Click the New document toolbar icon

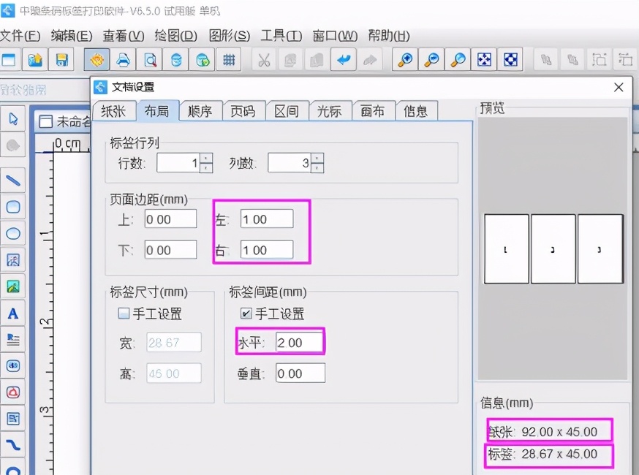pos(9,60)
